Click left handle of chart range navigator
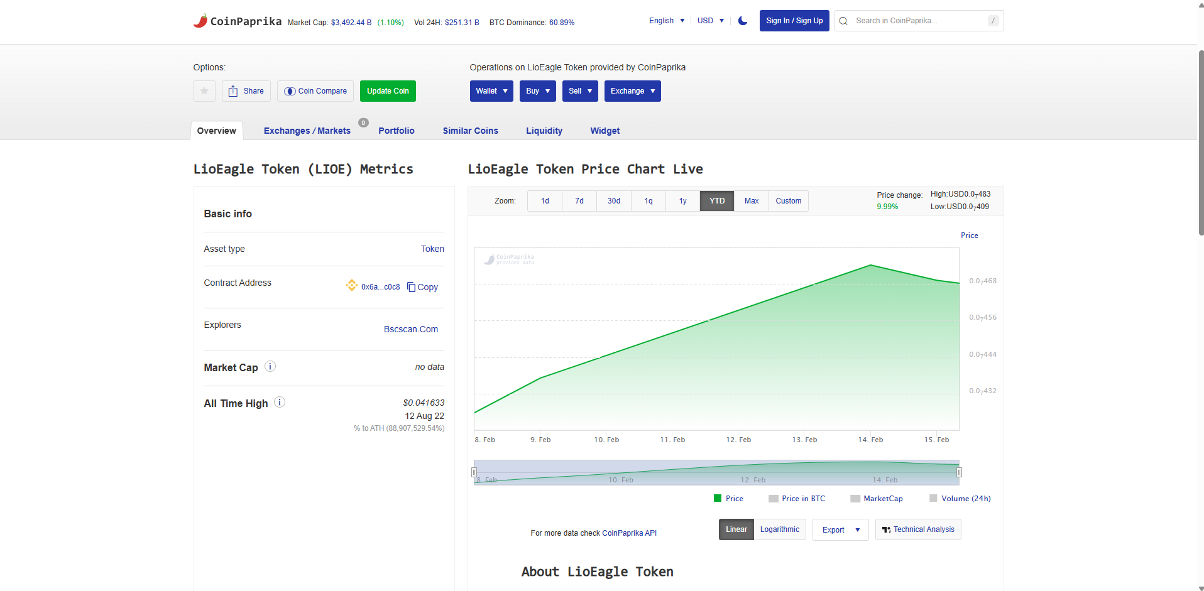 click(474, 472)
